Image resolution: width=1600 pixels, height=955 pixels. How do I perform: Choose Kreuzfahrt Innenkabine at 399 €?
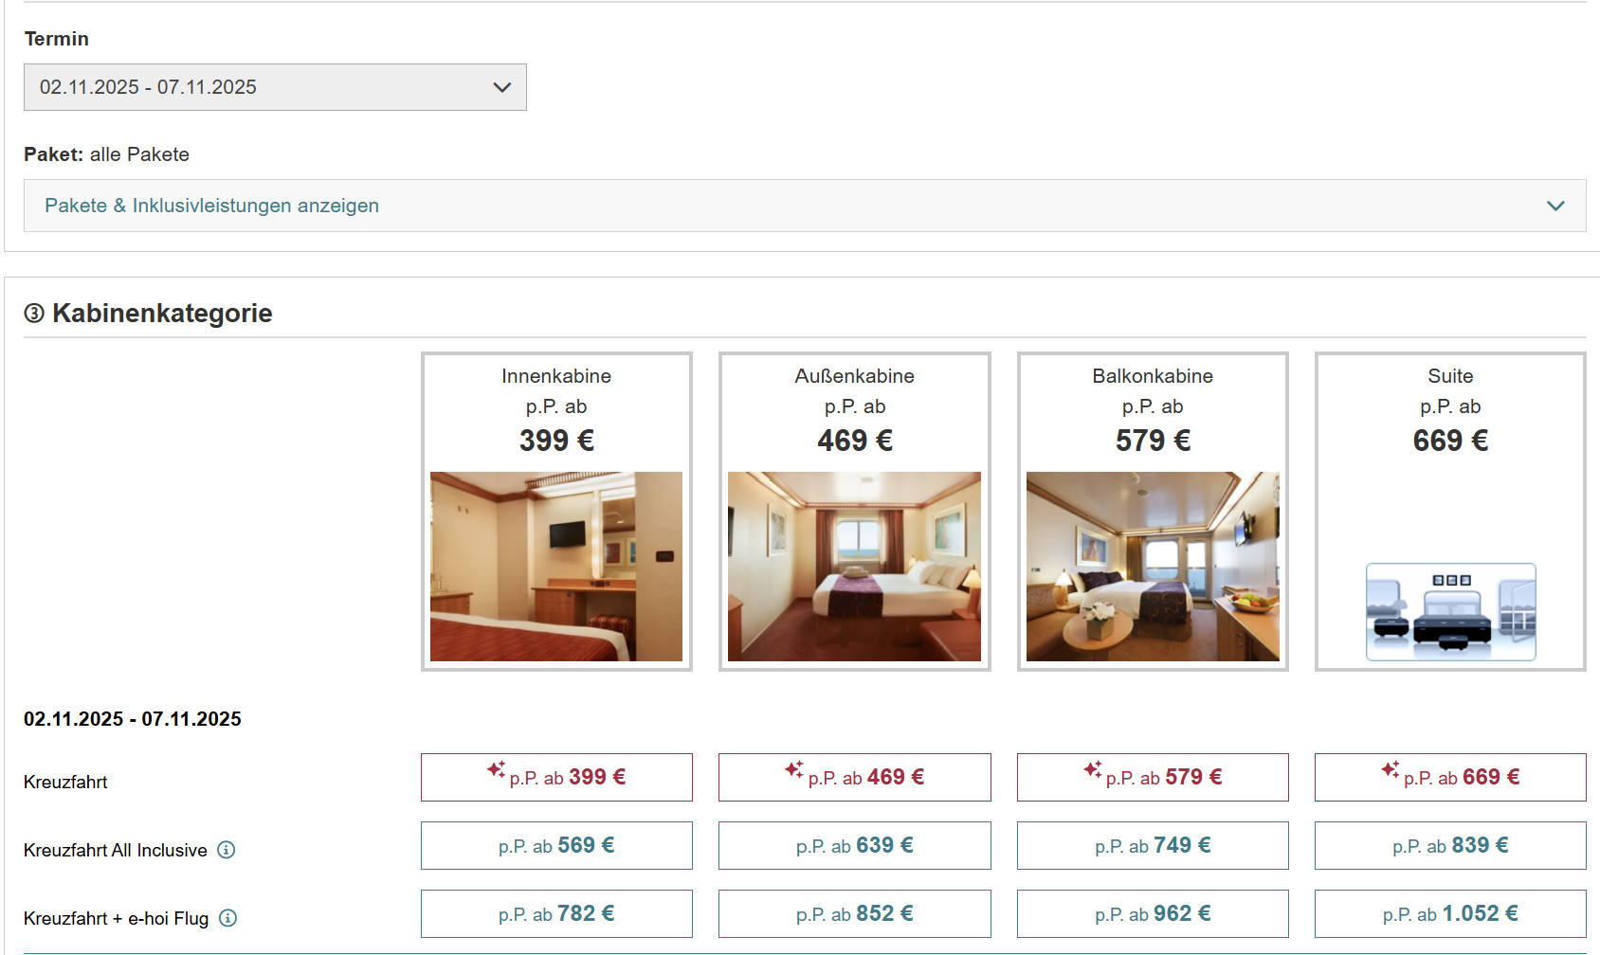[x=556, y=777]
